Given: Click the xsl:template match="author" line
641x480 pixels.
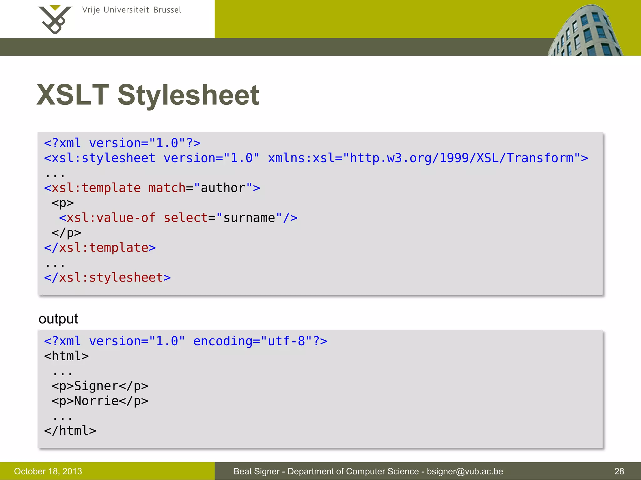Looking at the screenshot, I should pyautogui.click(x=152, y=188).
